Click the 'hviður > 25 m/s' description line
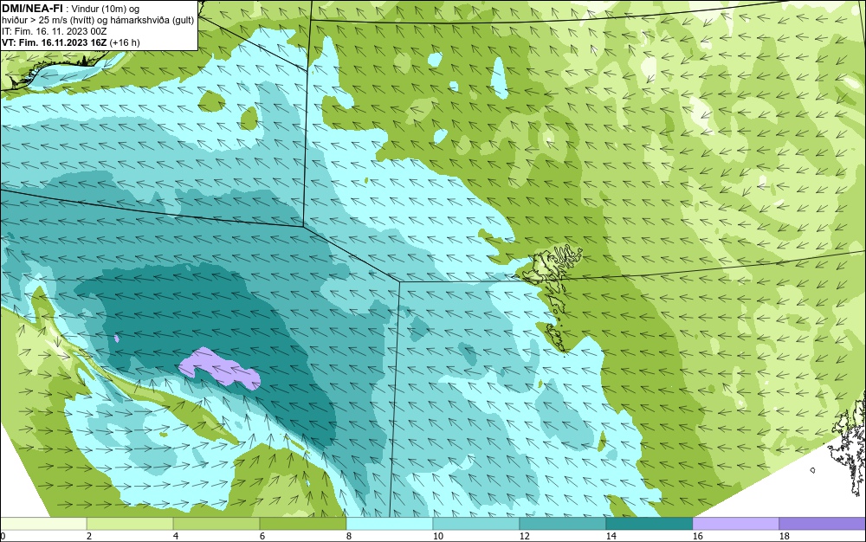 [x=97, y=21]
